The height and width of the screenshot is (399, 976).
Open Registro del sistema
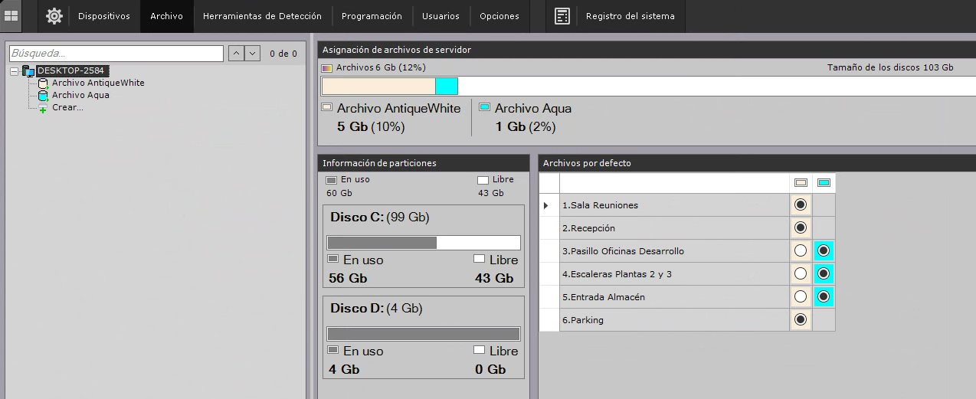pyautogui.click(x=630, y=16)
